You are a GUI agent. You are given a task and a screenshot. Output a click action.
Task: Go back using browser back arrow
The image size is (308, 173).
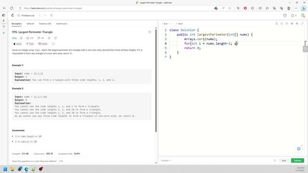click(4, 8)
